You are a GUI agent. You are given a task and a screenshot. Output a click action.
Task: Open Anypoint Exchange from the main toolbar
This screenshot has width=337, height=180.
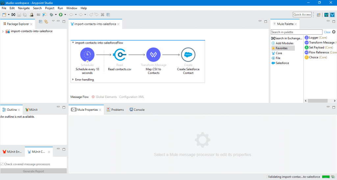coord(13,15)
